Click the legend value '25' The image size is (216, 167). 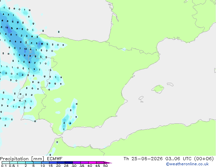66,166
